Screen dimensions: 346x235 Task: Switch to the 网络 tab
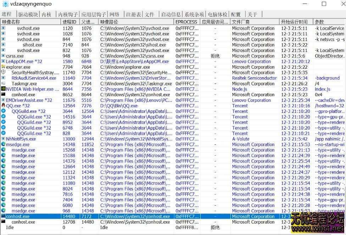115,15
